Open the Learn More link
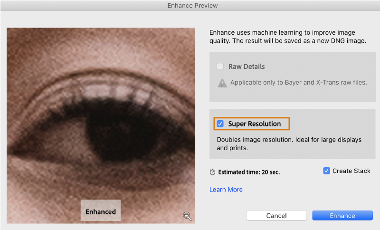 226,190
